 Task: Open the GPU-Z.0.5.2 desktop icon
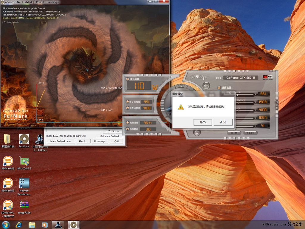pos(24,163)
